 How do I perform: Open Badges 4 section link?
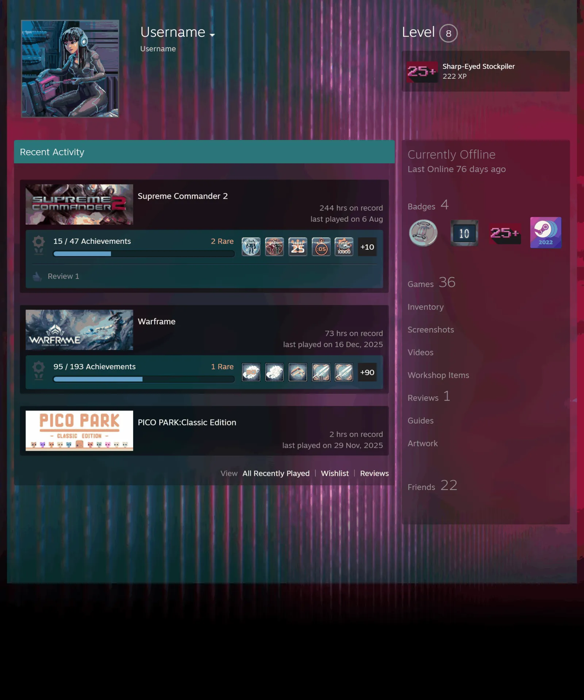pyautogui.click(x=428, y=205)
